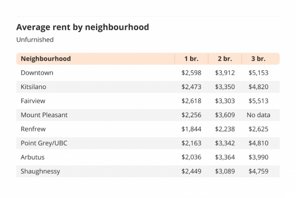Click Downtown 1 br. price $2,598

pyautogui.click(x=191, y=73)
